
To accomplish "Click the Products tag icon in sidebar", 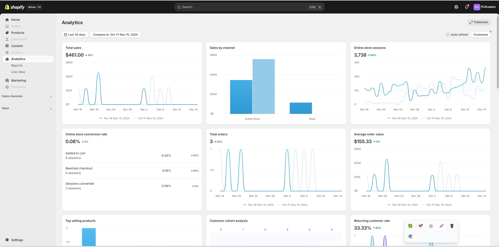I will [7, 33].
